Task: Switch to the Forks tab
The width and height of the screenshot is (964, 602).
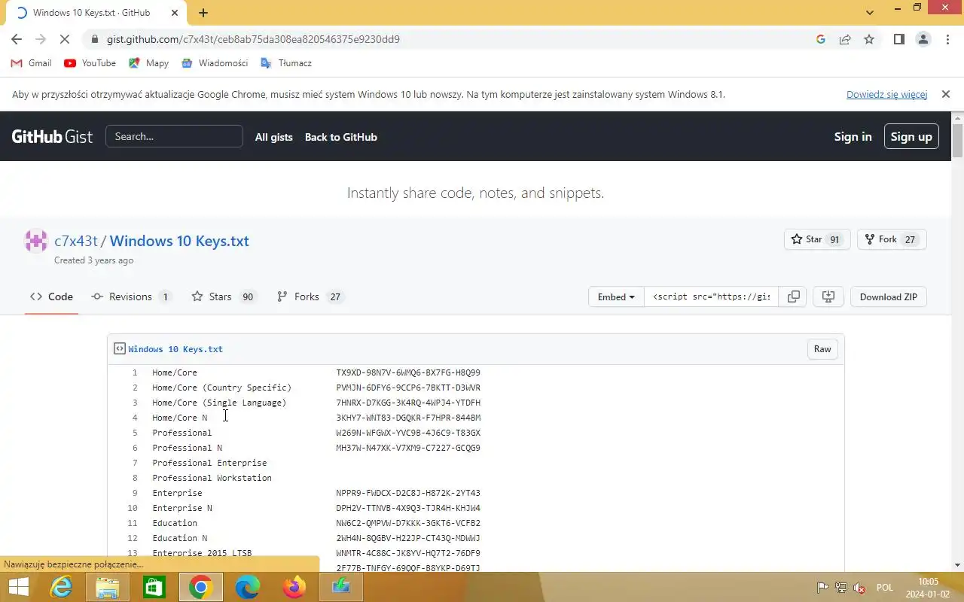Action: 310,296
